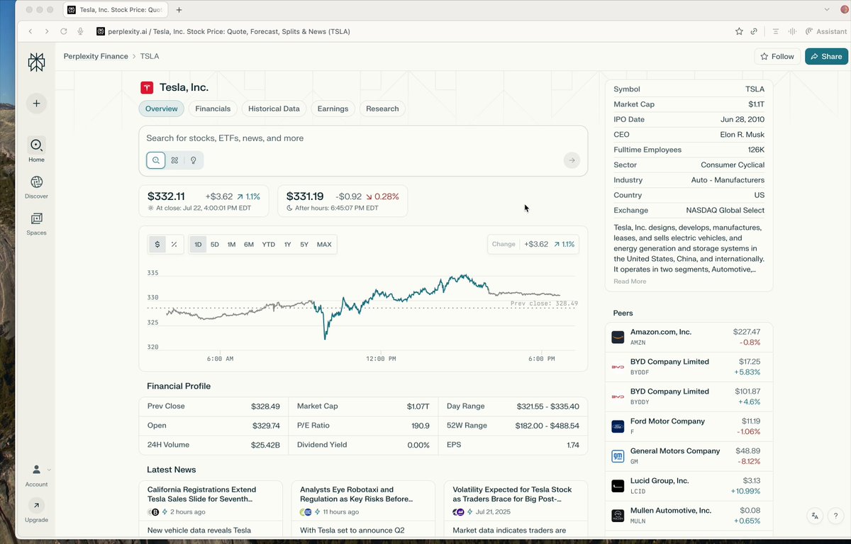Click the Share button
This screenshot has height=544, width=851.
826,56
